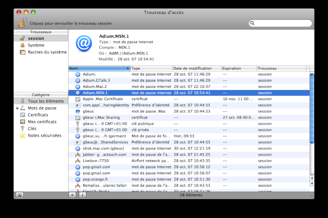Click the Mot de passe de fo... type cell
The image size is (328, 218).
pos(150,136)
